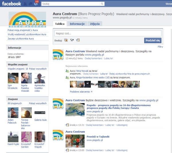
Task: Click the Galeria Aula name link
Action: point(40,120)
